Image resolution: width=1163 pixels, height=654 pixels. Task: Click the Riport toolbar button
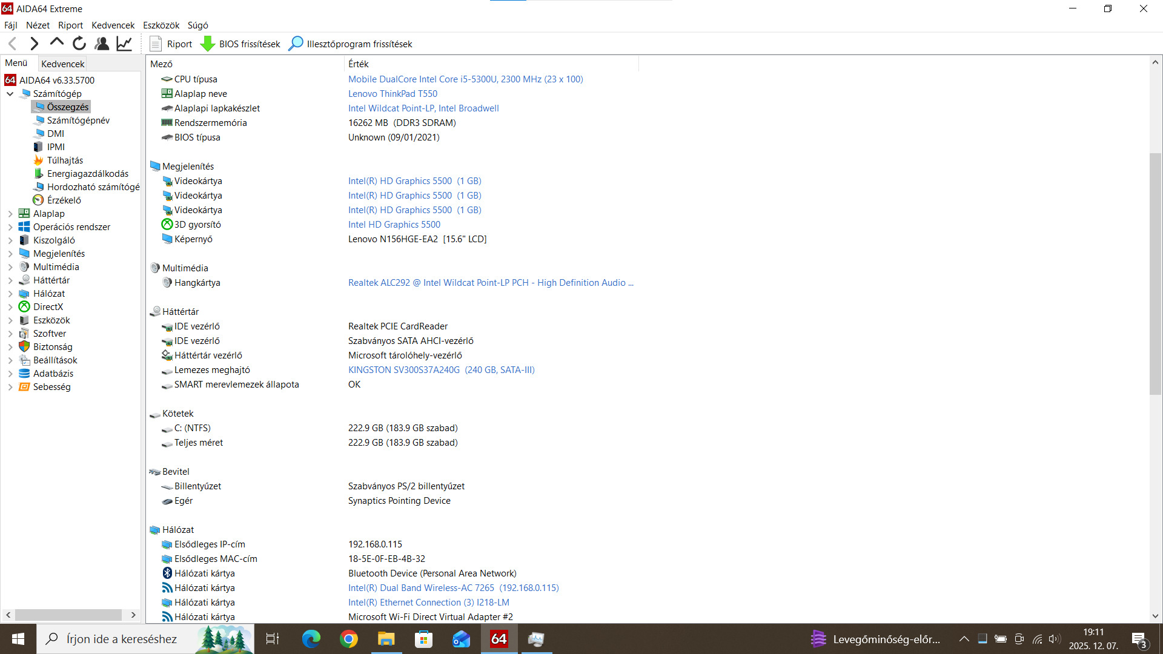point(171,44)
